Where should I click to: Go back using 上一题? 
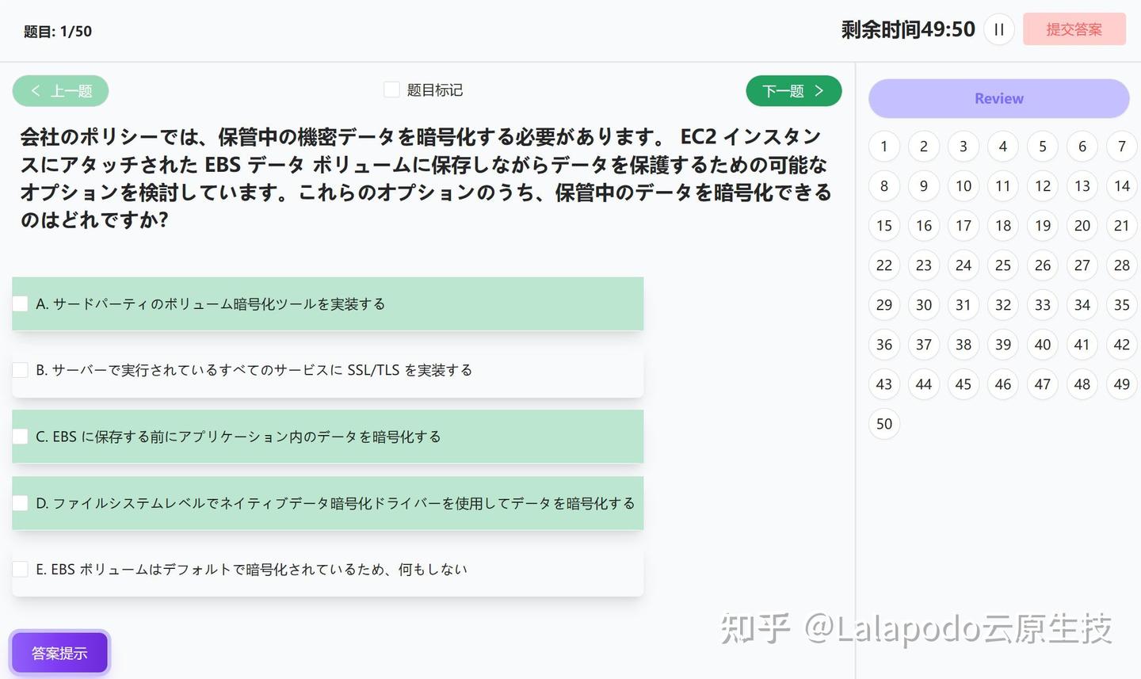tap(60, 90)
